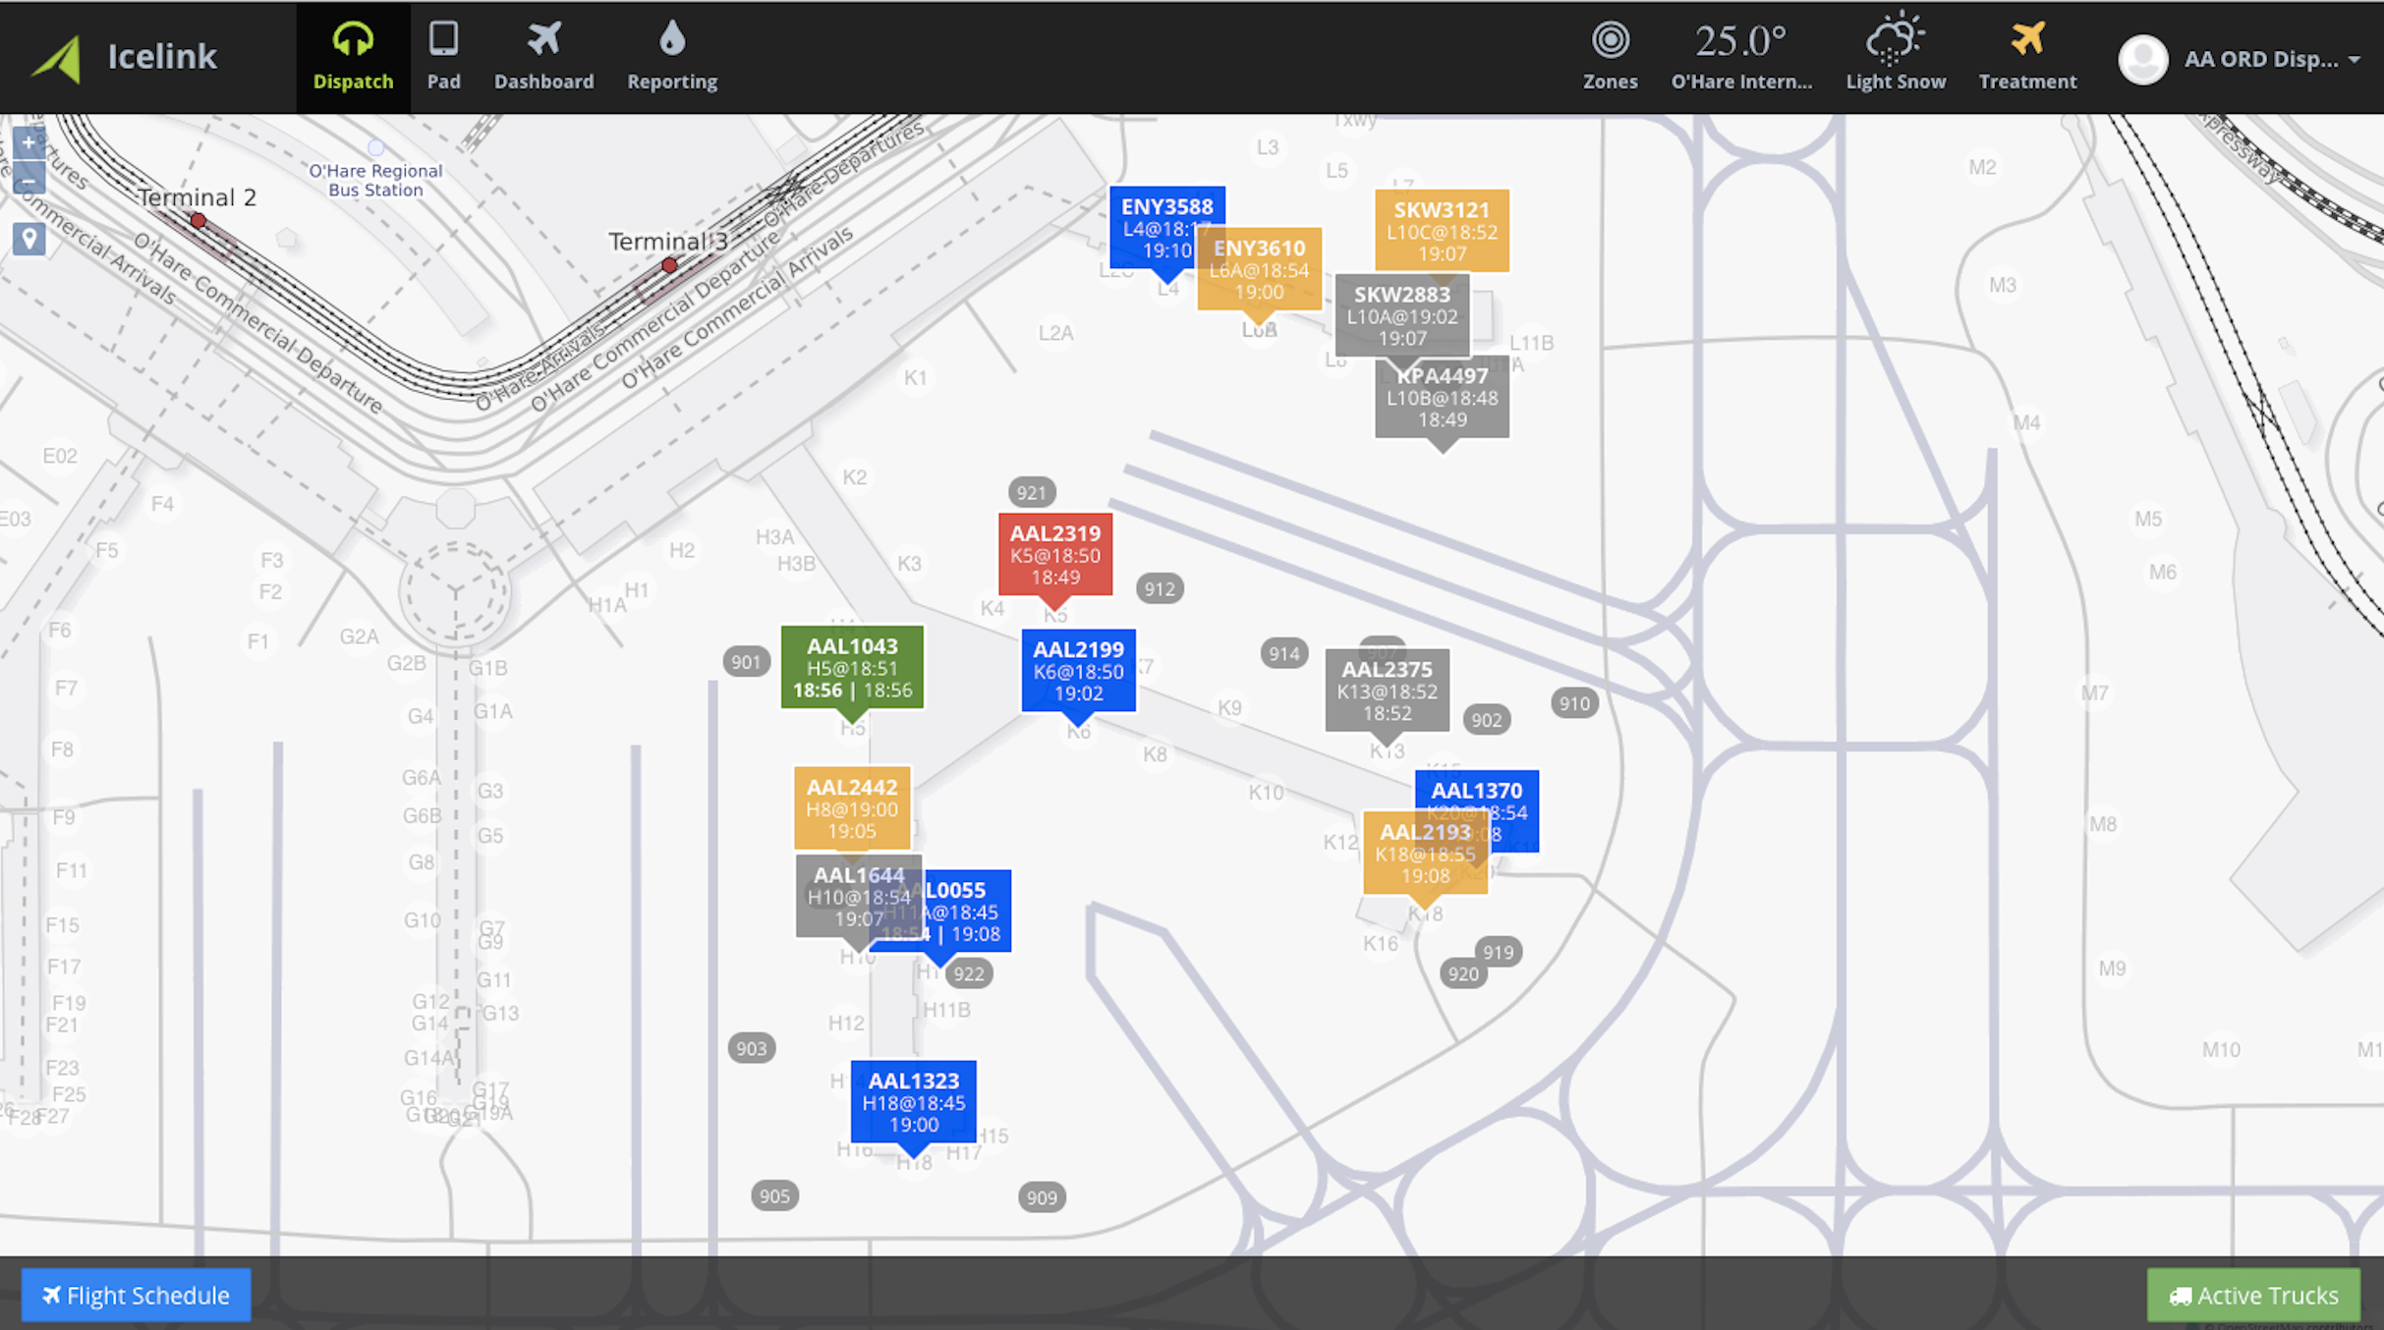This screenshot has height=1330, width=2384.
Task: Click gate label M9 on the map
Action: (2112, 969)
